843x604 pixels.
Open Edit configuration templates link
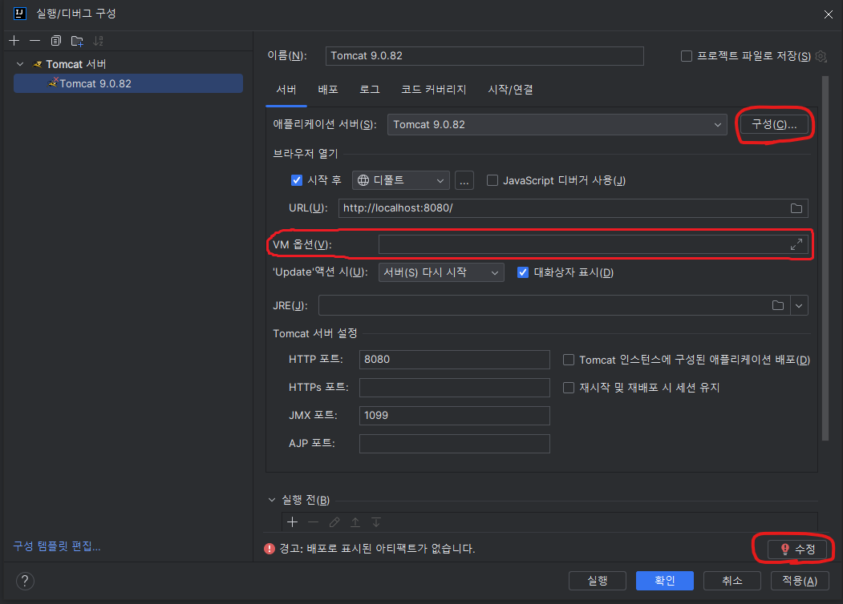point(56,546)
